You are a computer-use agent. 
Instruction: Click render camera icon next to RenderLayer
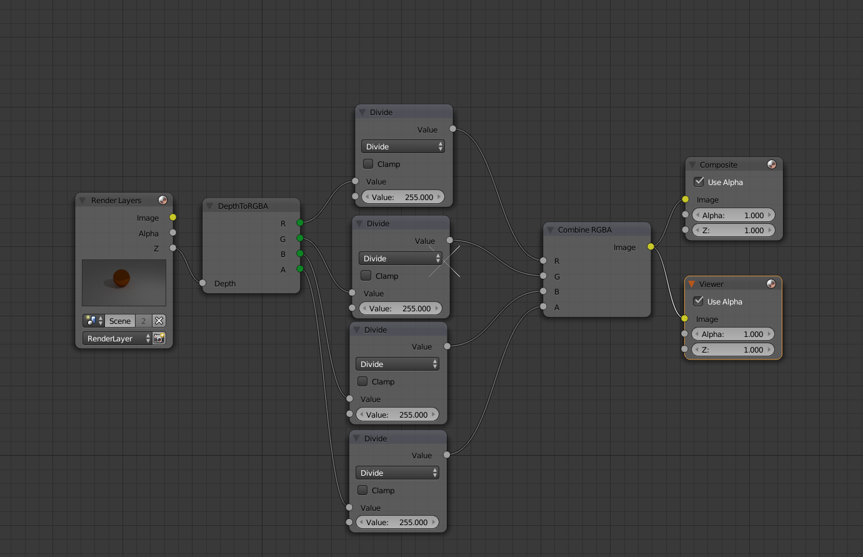(159, 338)
